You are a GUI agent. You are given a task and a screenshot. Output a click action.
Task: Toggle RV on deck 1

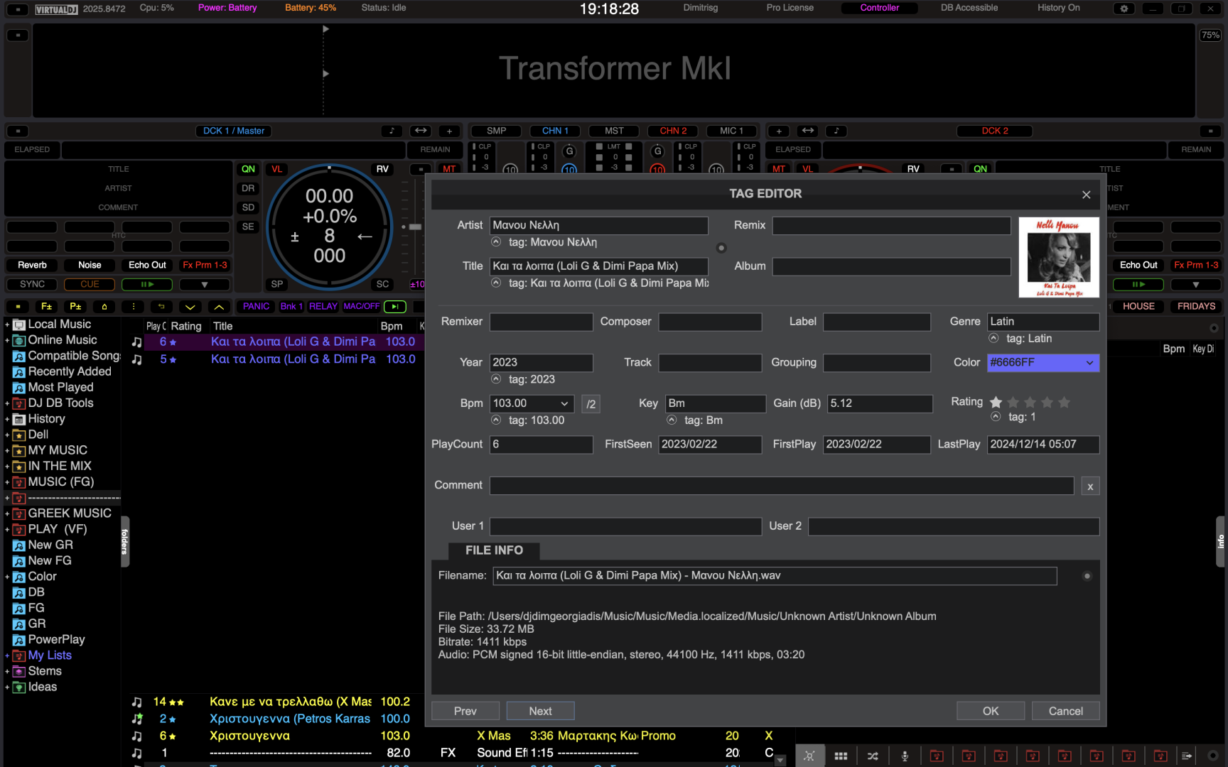(x=382, y=169)
